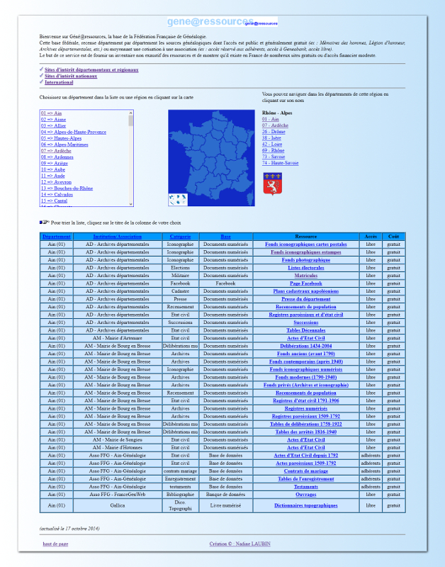The height and width of the screenshot is (567, 445).
Task: Open Fonds privés (Archives et iconographie)
Action: coord(306,385)
